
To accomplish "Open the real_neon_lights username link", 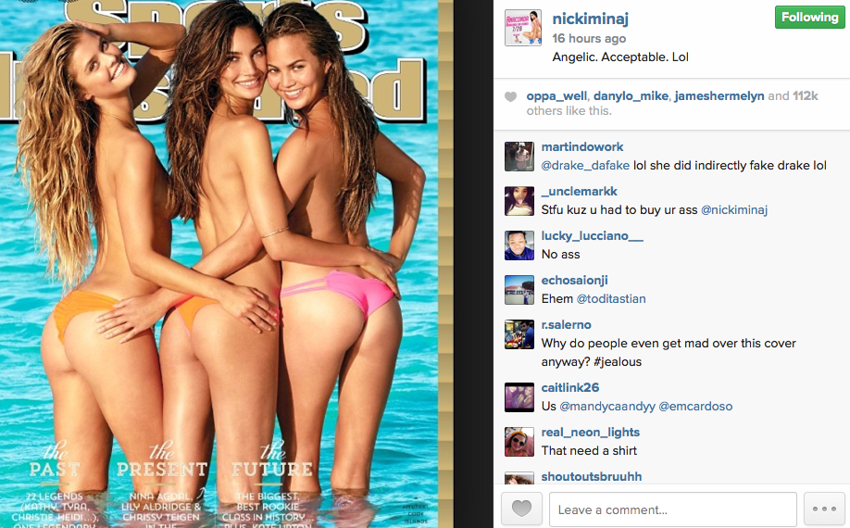I will [591, 432].
